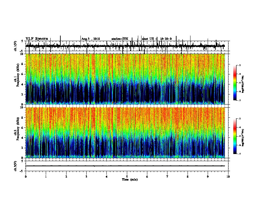This screenshot has width=257, height=198.
Task: Click the 'Time (min)' axis label
Action: [x=130, y=180]
